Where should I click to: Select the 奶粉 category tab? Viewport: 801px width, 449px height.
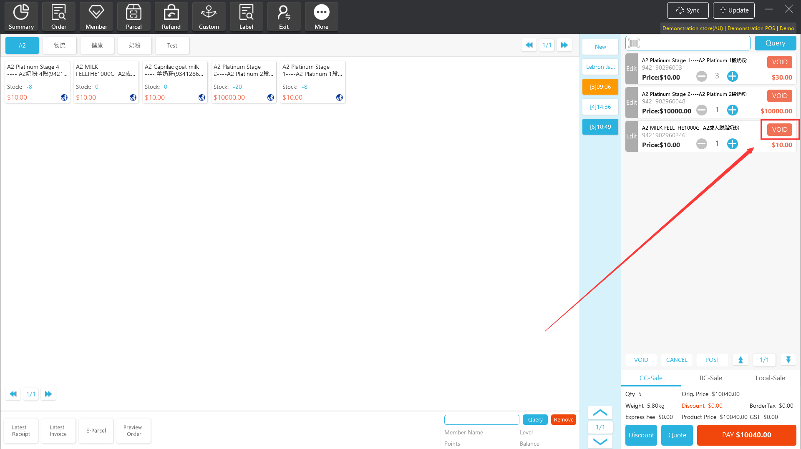135,45
